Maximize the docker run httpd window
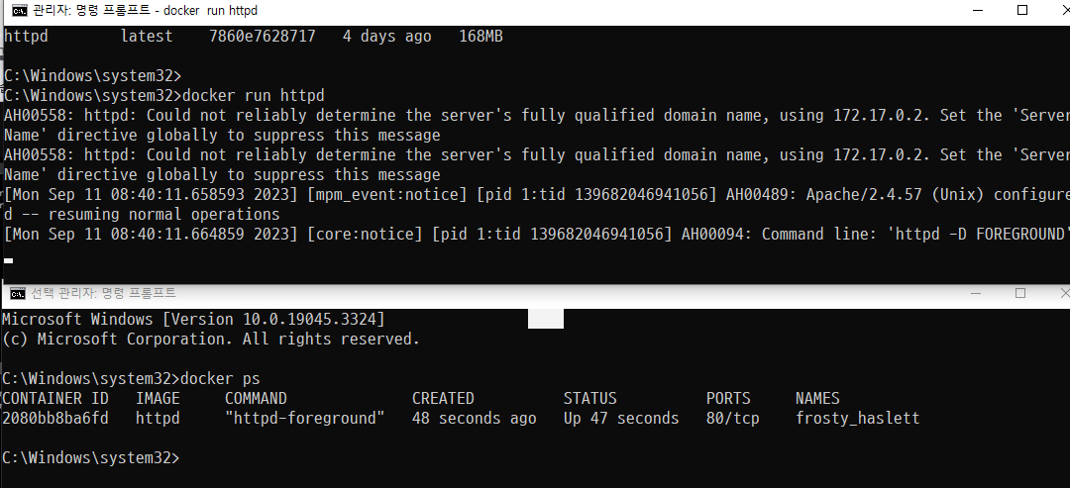 click(1022, 10)
